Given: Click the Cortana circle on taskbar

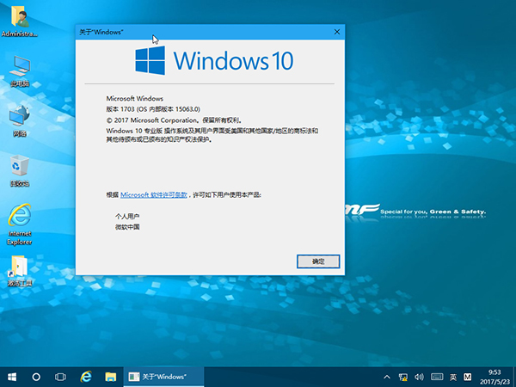Looking at the screenshot, I should point(36,377).
